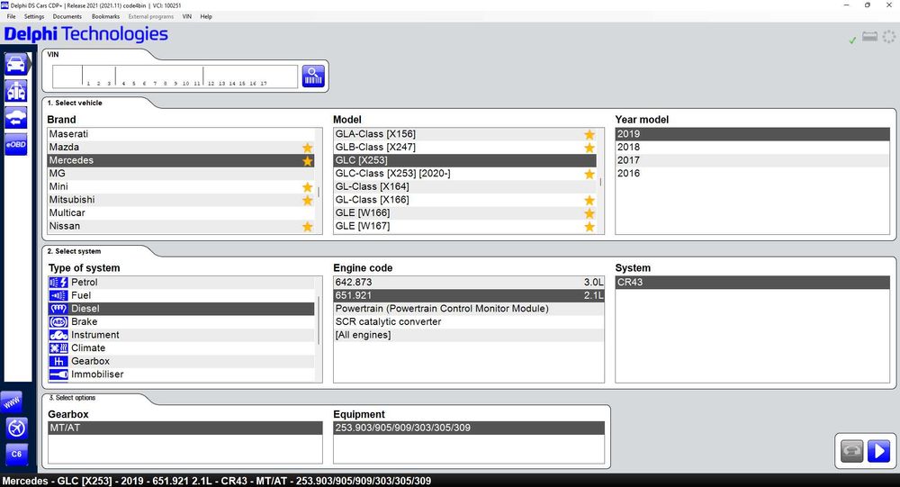Select engine code 642.873 3.0L
Screen dimensions: 900x487
[469, 282]
